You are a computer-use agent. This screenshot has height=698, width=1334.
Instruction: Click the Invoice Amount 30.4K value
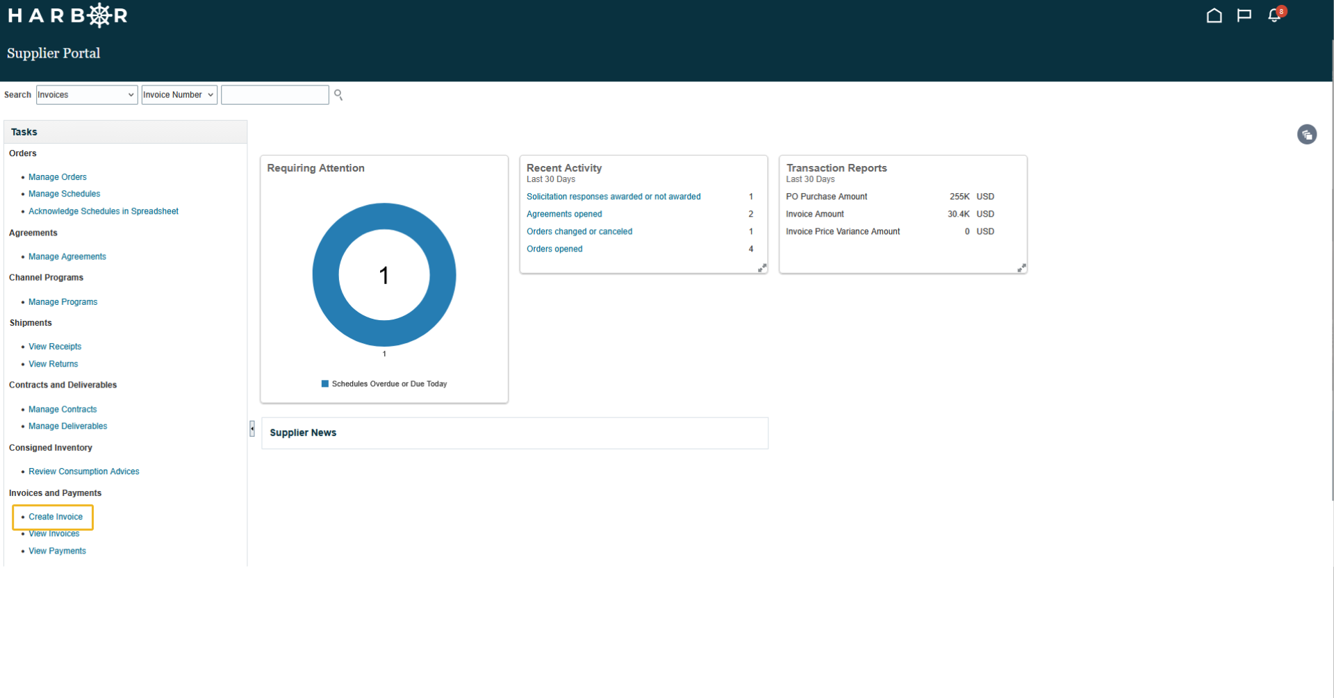958,214
